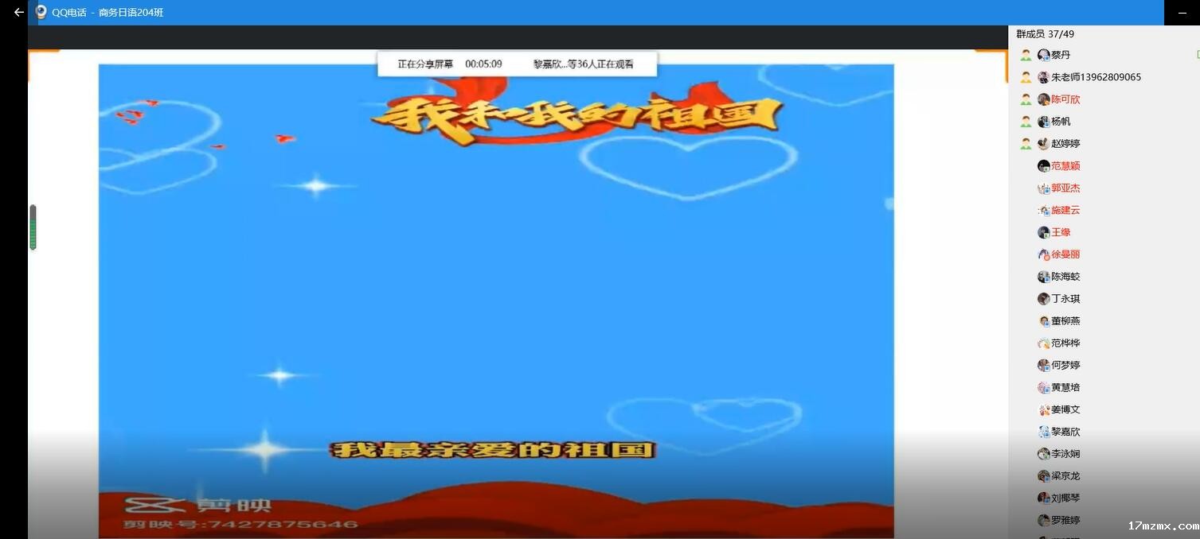Screen dimensions: 1200x539
Task: Select 范慧颖's avatar
Action: click(1043, 166)
